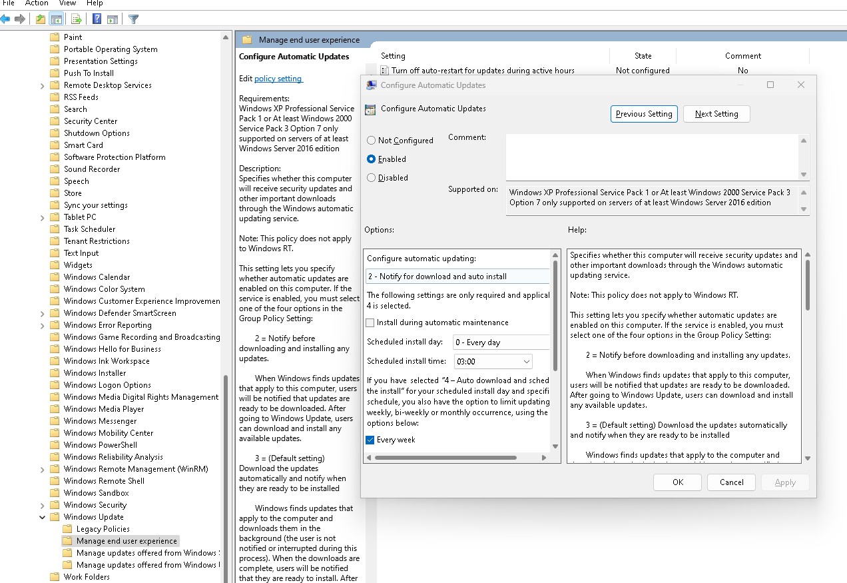The height and width of the screenshot is (583, 847).
Task: Open the Configure automatic updating dropdown
Action: pos(458,277)
